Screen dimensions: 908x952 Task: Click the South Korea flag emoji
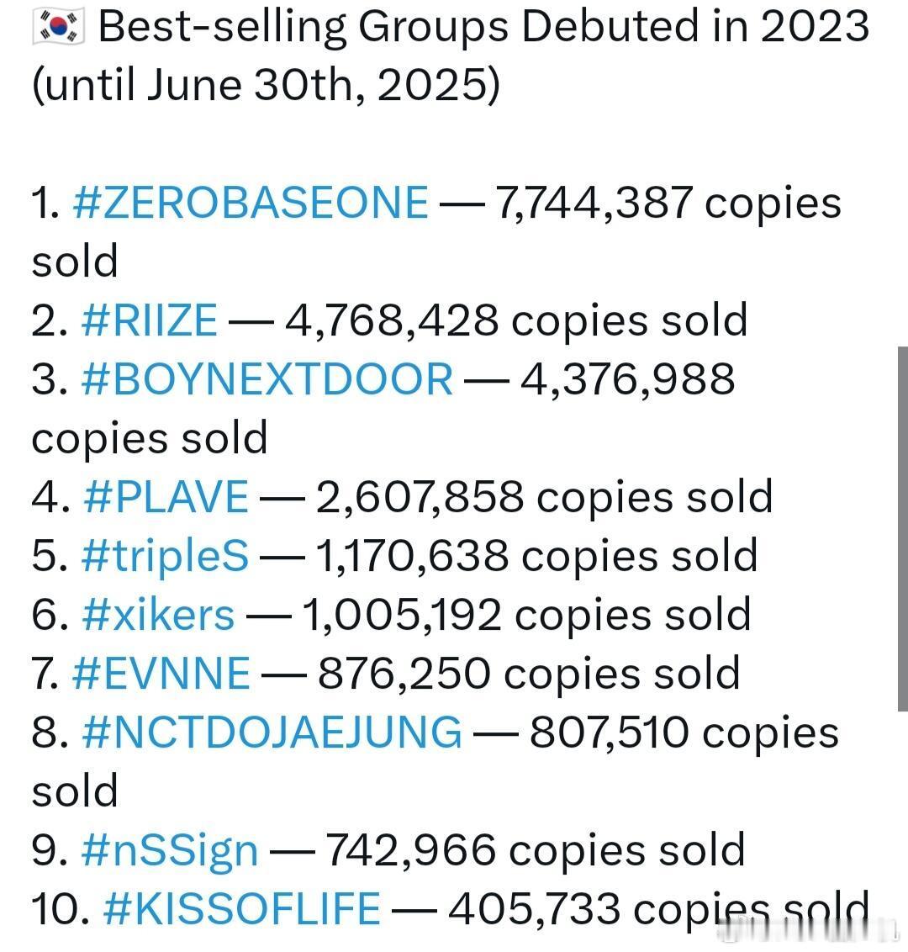coord(58,27)
